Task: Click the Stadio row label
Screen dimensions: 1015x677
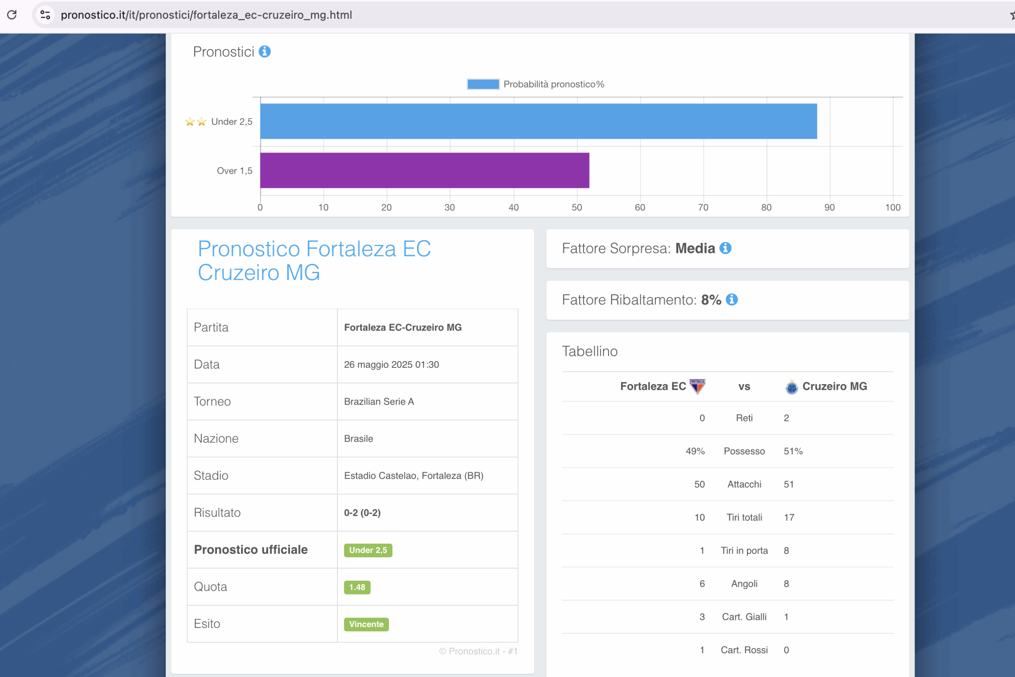Action: [211, 475]
